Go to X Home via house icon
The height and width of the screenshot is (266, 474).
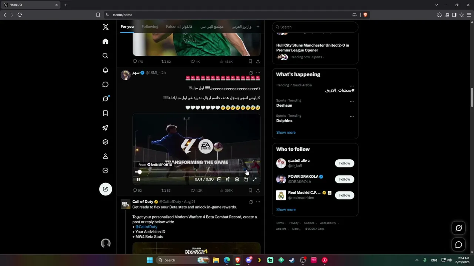[106, 41]
